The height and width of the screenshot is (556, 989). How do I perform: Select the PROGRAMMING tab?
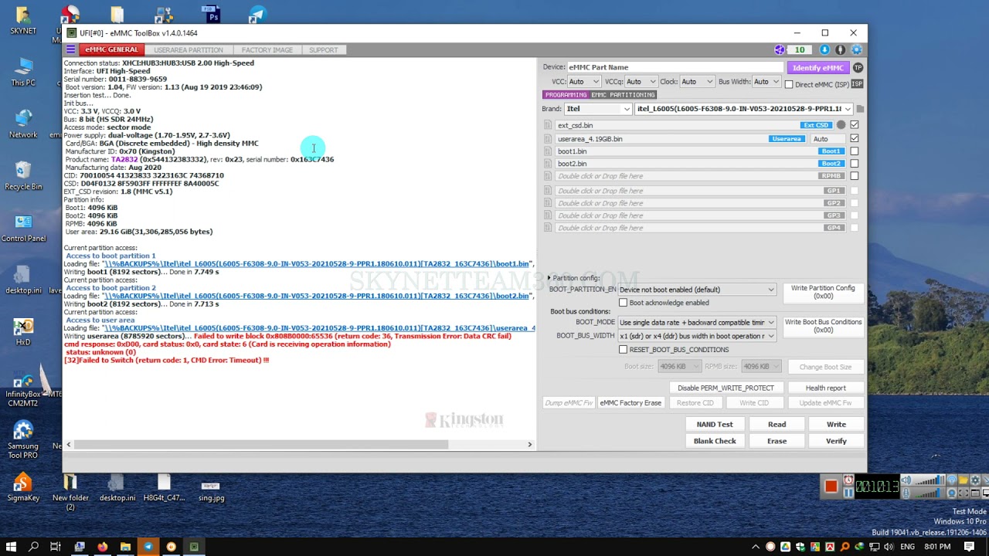click(566, 95)
